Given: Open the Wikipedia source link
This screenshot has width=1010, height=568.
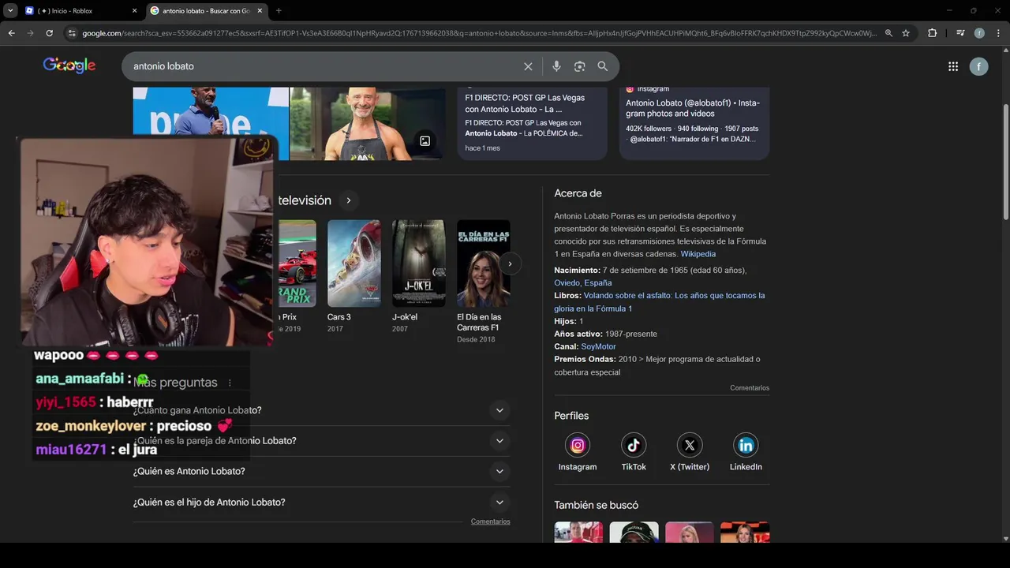Looking at the screenshot, I should [698, 254].
